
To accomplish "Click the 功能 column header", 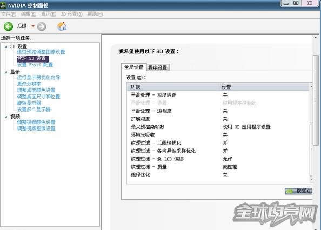I will pyautogui.click(x=172, y=87).
